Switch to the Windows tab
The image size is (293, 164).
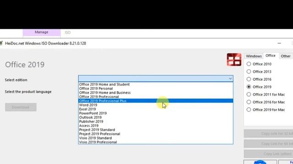[x=254, y=56]
